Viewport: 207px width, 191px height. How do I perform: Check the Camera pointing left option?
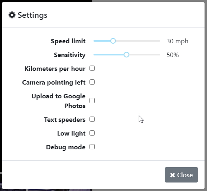click(x=92, y=82)
